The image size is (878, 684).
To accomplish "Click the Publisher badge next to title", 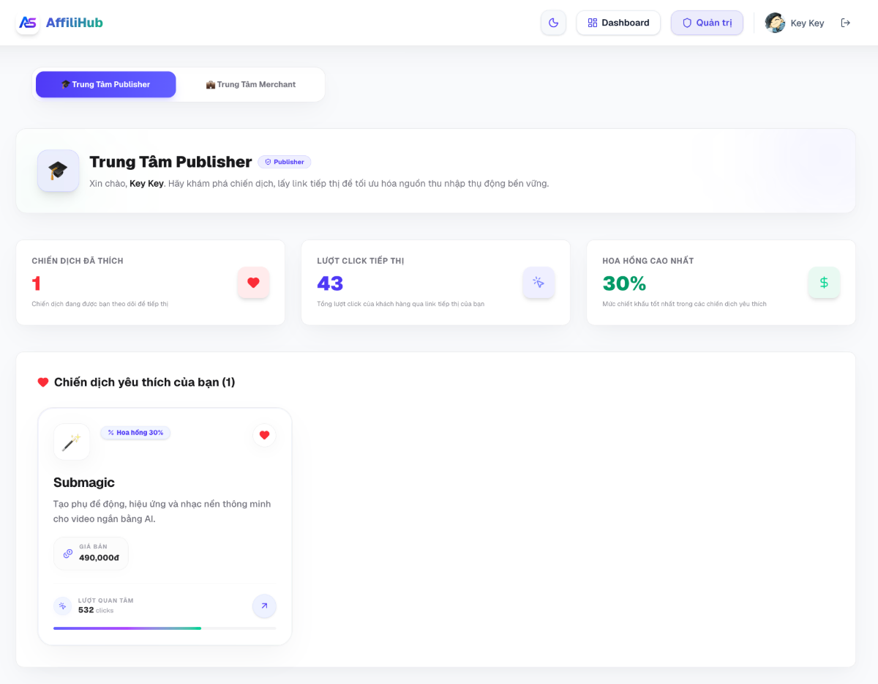I will pos(285,162).
